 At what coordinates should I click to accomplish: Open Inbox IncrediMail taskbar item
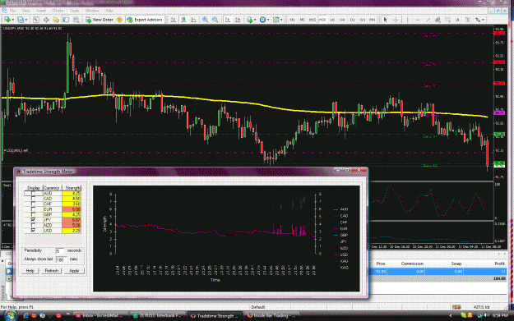pyautogui.click(x=100, y=316)
